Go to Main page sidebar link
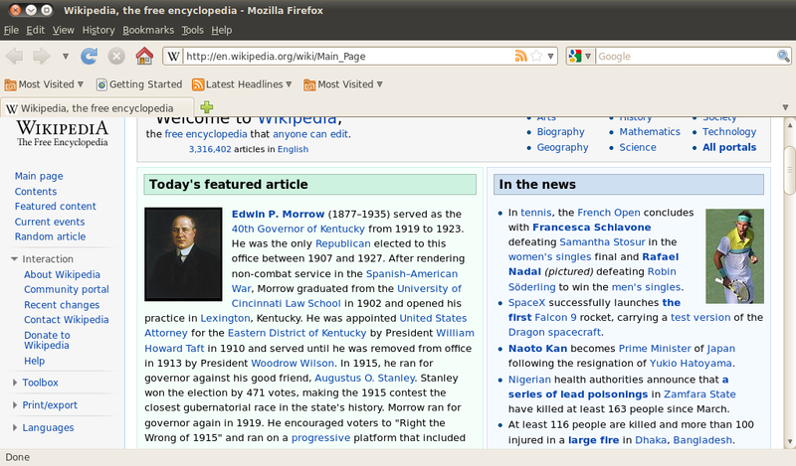The image size is (796, 466). (x=39, y=176)
